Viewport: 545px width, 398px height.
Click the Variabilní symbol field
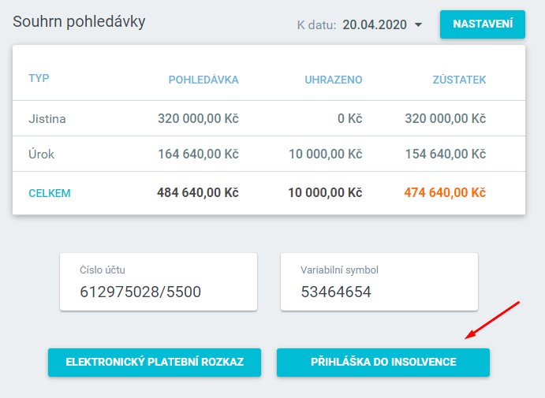coord(379,282)
